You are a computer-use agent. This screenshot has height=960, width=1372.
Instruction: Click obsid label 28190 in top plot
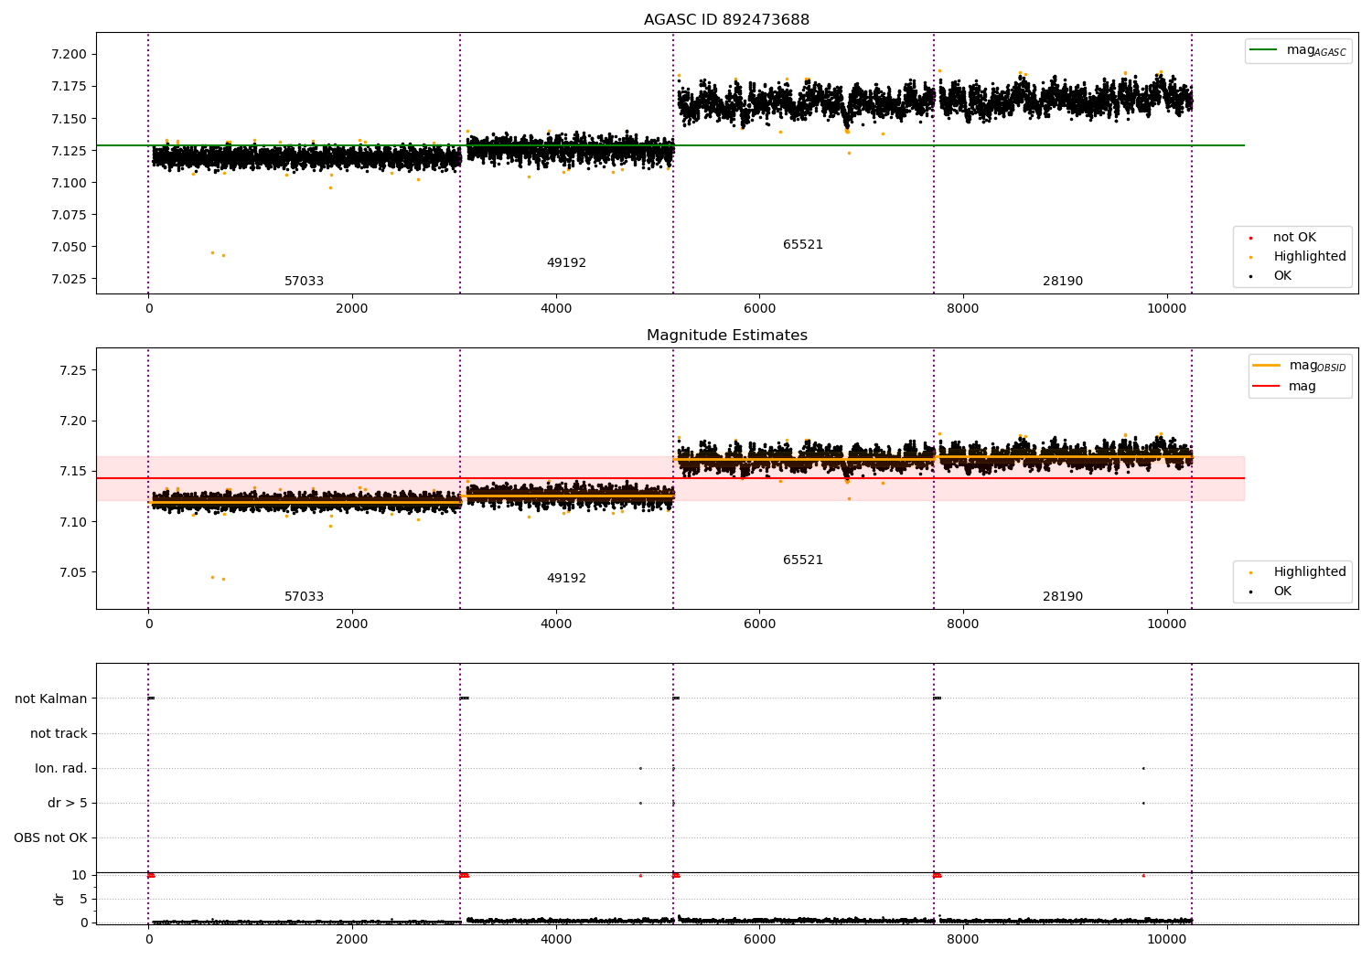pyautogui.click(x=1063, y=282)
